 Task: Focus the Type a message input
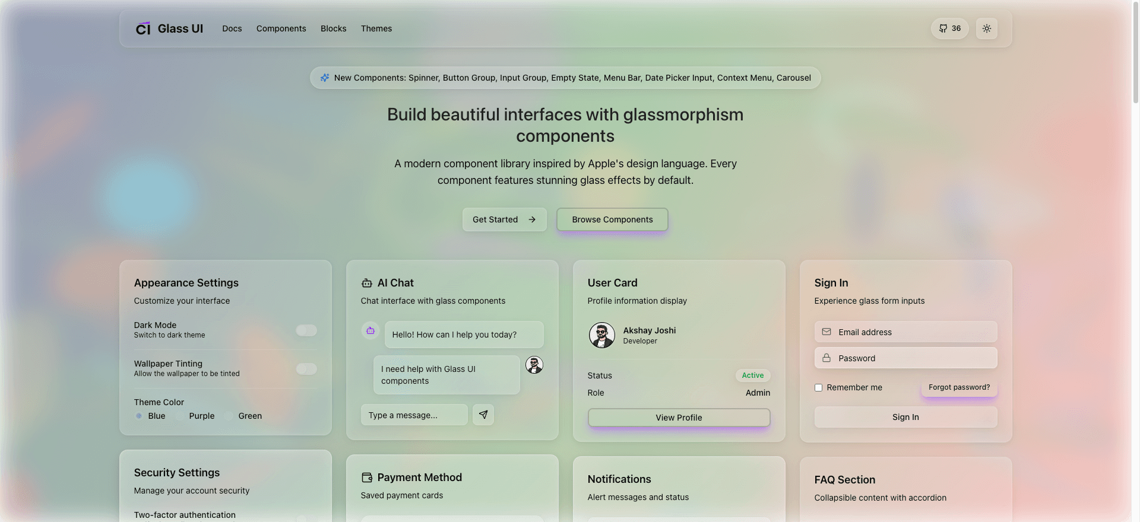point(414,415)
